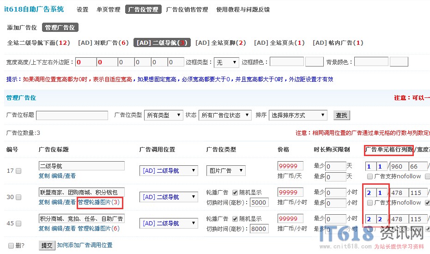Image resolution: width=430 pixels, height=254 pixels.
Task: Click switch time field showing 8000
Action: (259, 229)
